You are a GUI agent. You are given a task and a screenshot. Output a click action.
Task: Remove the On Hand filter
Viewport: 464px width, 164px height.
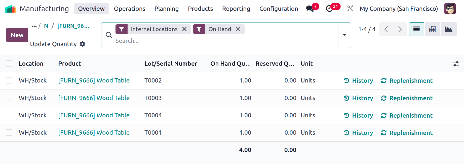pyautogui.click(x=238, y=29)
